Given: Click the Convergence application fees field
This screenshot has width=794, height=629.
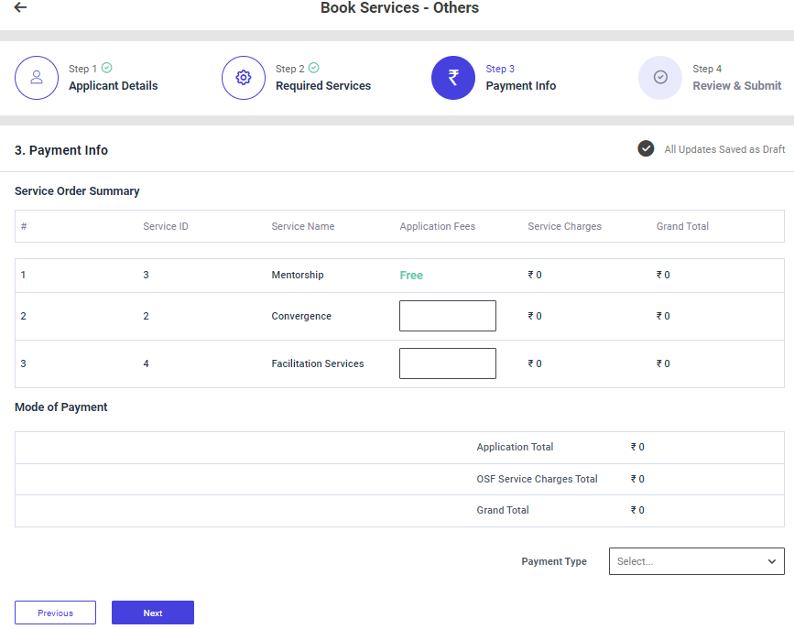Looking at the screenshot, I should pyautogui.click(x=447, y=316).
